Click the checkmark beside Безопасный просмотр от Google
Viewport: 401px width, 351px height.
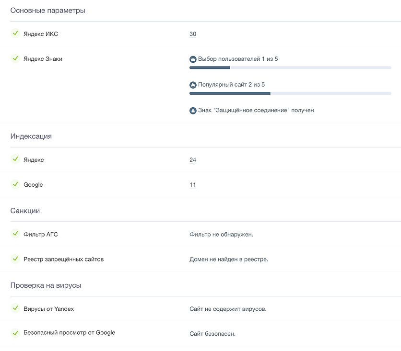pyautogui.click(x=15, y=333)
